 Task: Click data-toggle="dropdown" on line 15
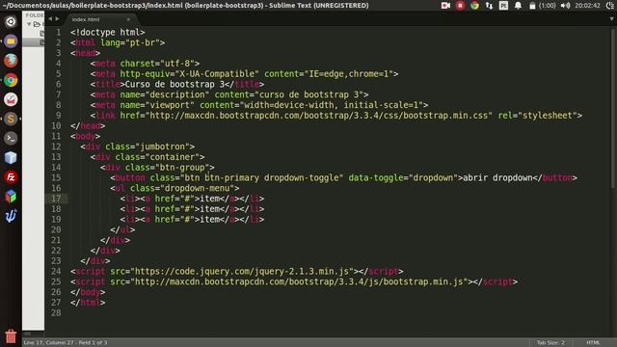click(x=403, y=177)
